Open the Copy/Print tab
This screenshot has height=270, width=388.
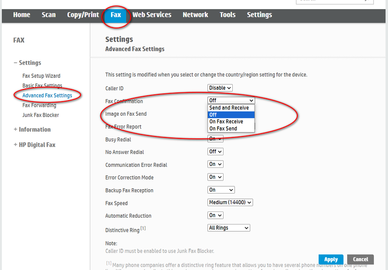pos(83,15)
